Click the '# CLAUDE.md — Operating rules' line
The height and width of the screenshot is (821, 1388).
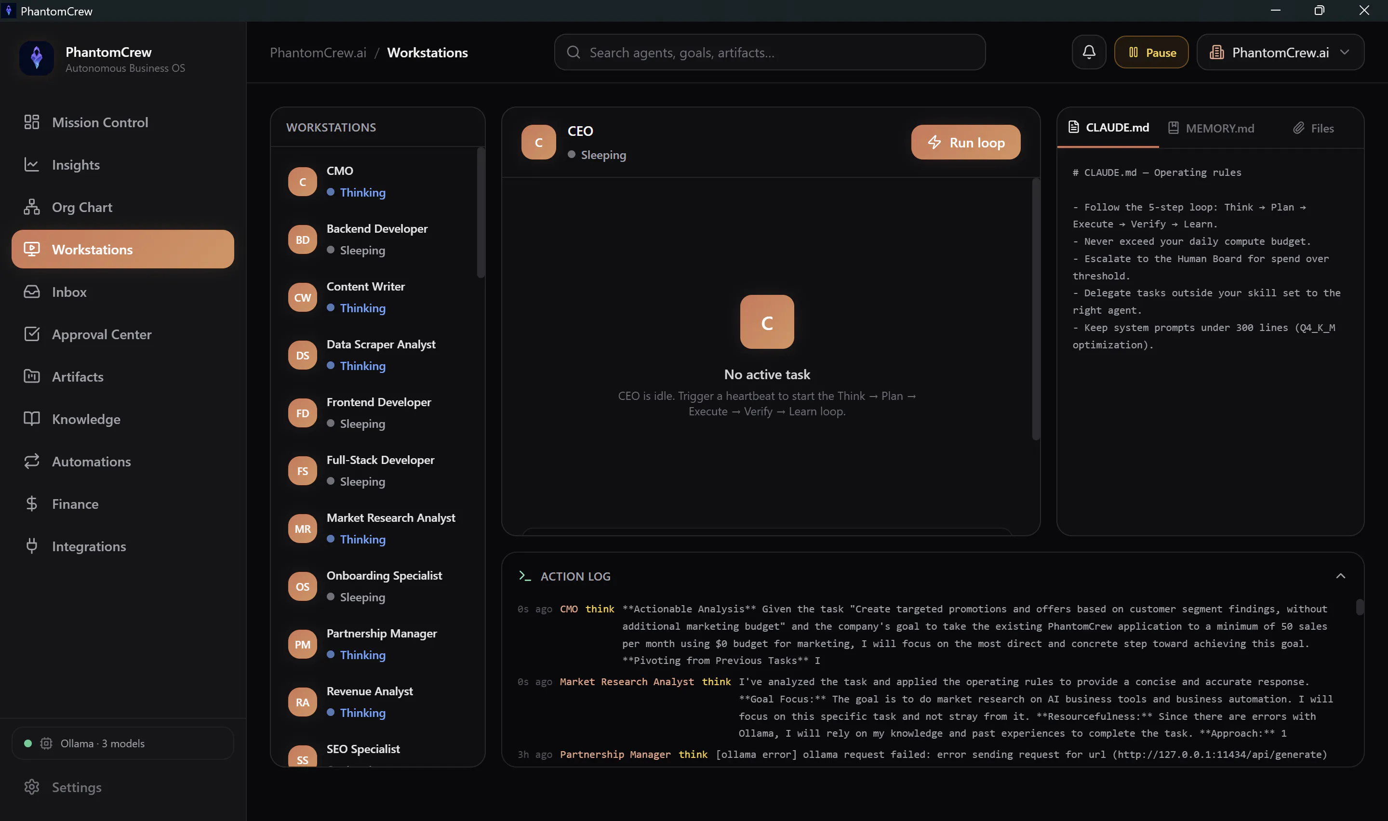point(1157,172)
